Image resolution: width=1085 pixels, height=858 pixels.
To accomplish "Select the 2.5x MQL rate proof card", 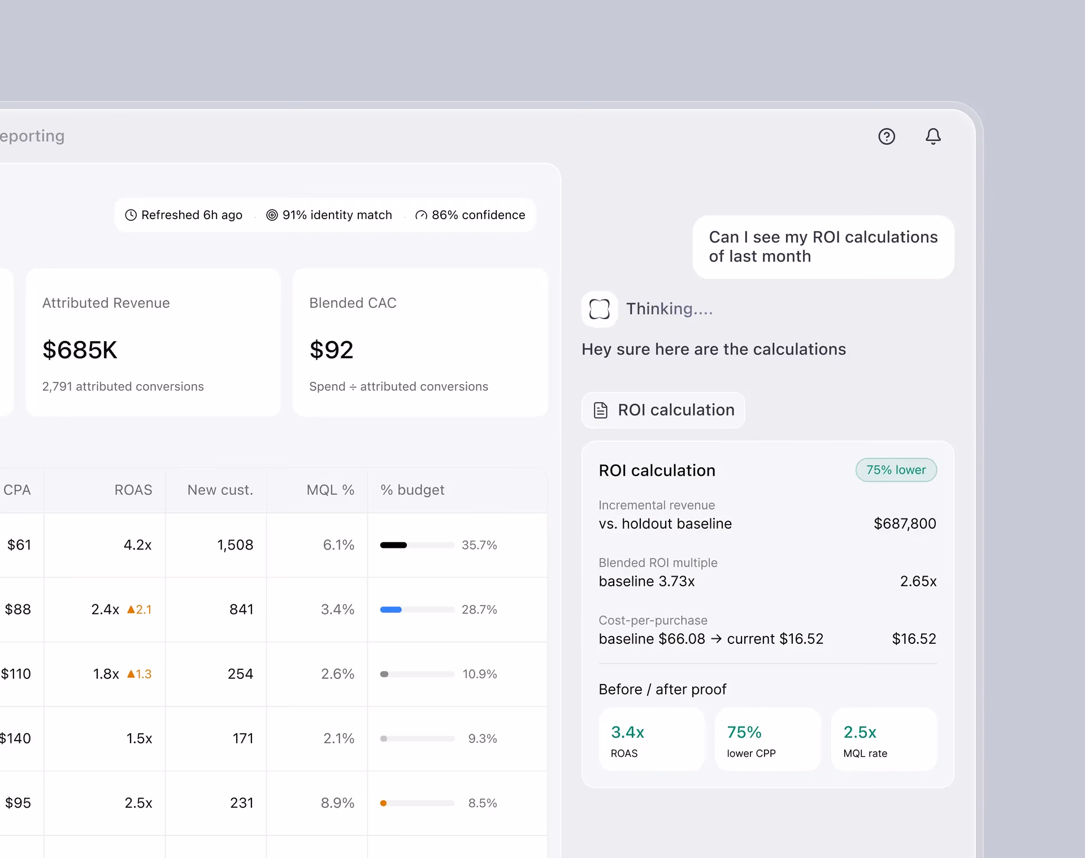I will coord(884,739).
